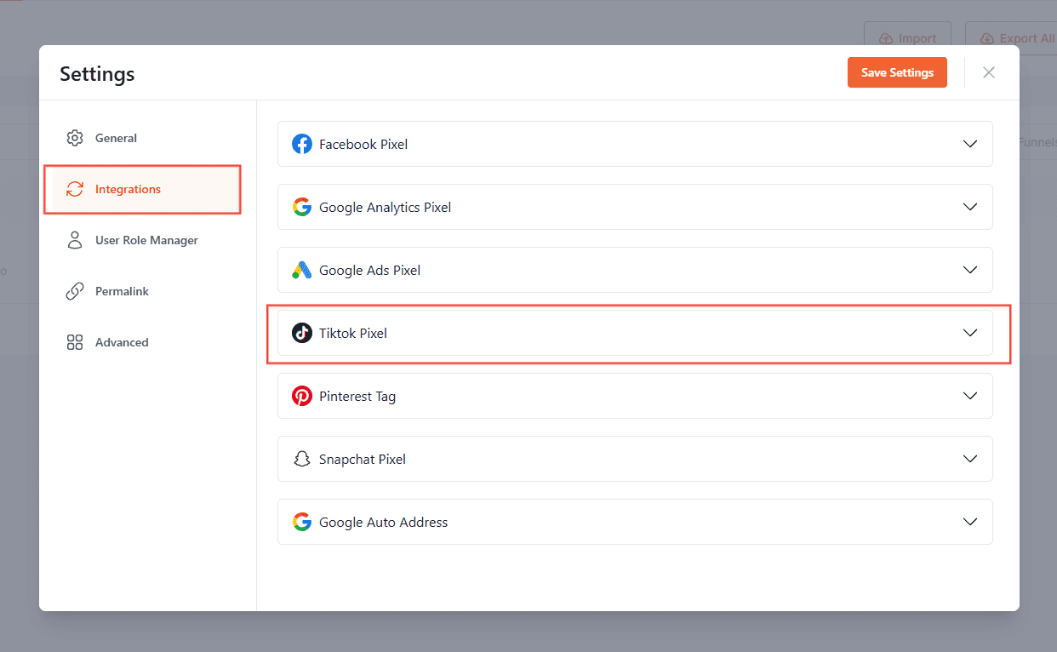Click the Facebook Pixel logo icon

pyautogui.click(x=301, y=144)
